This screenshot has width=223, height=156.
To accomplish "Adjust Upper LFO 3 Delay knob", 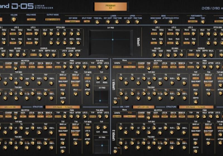I will pos(193,34).
